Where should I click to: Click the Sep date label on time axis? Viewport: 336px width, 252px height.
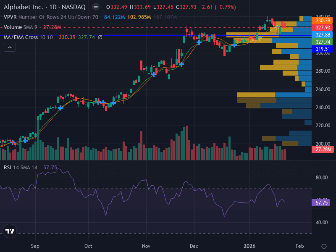click(x=35, y=246)
